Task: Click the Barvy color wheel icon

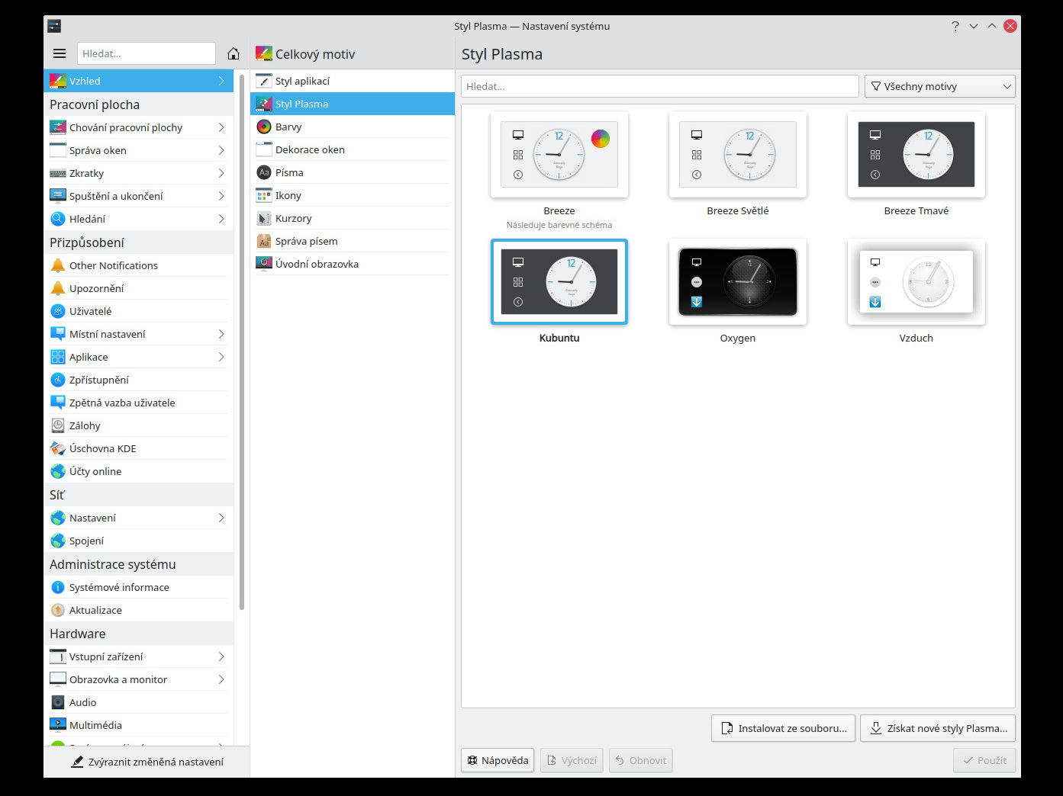Action: (264, 127)
